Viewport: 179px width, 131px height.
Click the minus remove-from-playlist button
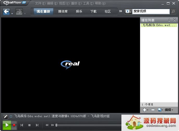click(153, 110)
